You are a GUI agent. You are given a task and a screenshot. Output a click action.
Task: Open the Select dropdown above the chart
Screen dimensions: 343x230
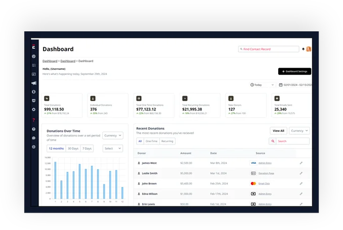[x=112, y=148]
